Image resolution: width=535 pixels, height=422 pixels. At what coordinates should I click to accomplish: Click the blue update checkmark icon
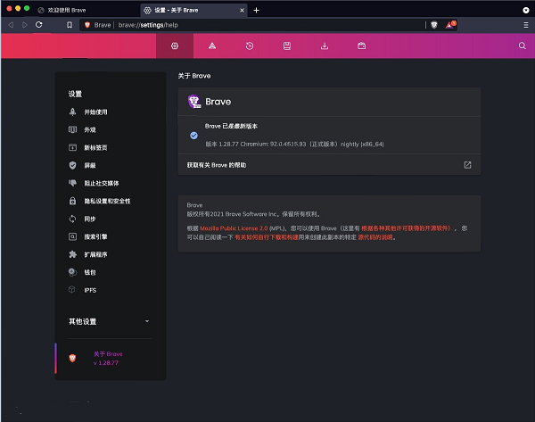coord(193,136)
